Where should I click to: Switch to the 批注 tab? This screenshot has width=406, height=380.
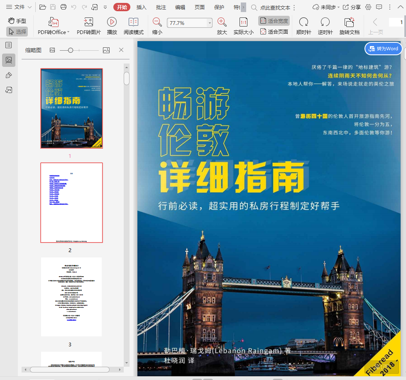pos(161,7)
